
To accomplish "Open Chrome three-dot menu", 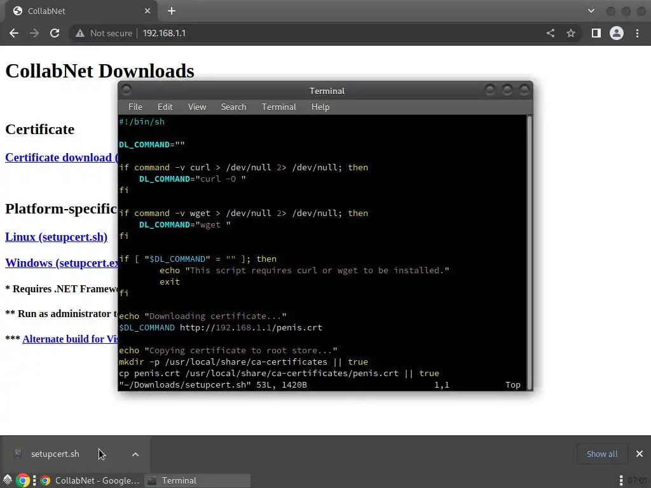I will pos(637,33).
